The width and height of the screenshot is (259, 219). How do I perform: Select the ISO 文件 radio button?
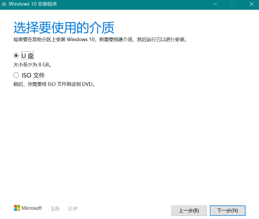(16, 75)
